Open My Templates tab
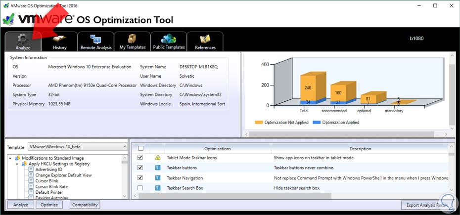Screen dimensions: 460x215 (132, 42)
